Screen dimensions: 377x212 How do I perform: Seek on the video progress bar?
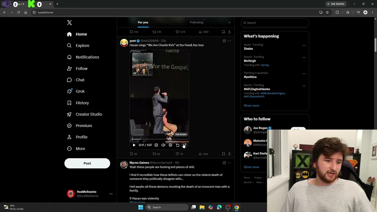pyautogui.click(x=159, y=140)
